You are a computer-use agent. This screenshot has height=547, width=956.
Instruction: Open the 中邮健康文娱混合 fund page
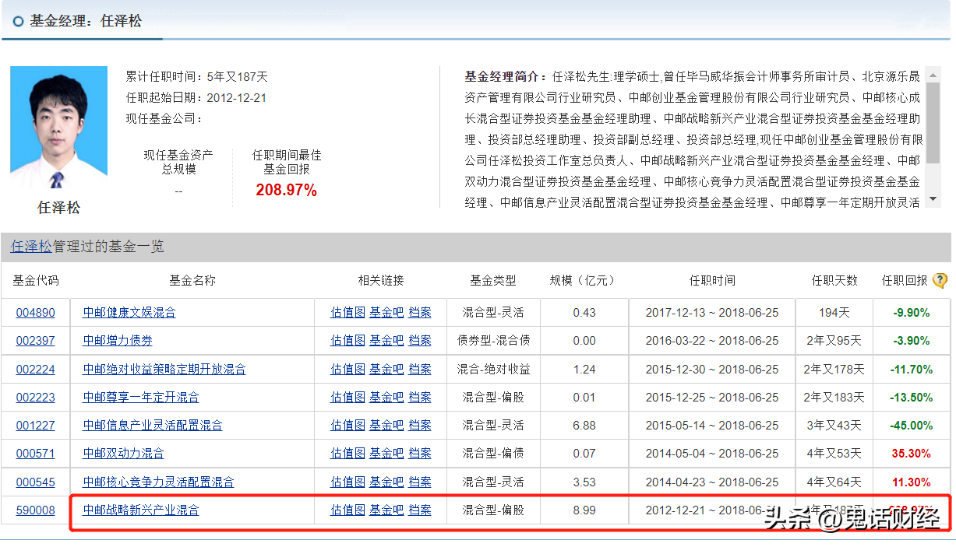(129, 313)
